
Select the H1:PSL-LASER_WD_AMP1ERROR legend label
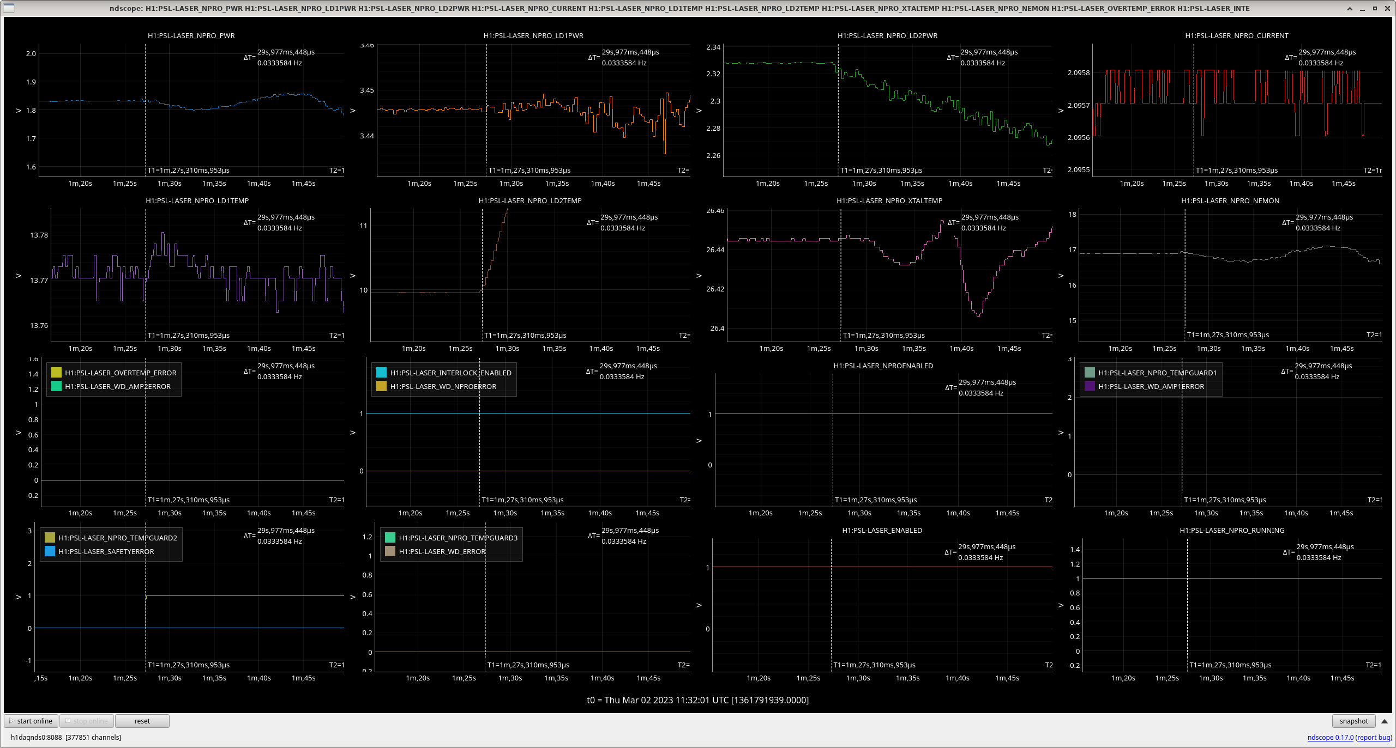click(1151, 386)
